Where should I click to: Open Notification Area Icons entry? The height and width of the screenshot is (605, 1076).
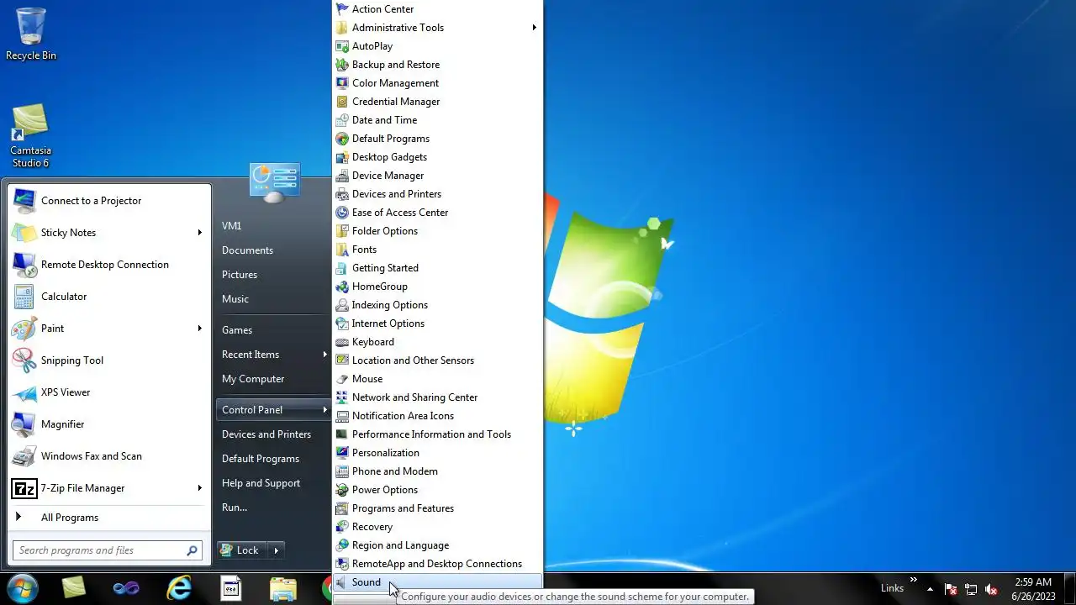coord(438,416)
